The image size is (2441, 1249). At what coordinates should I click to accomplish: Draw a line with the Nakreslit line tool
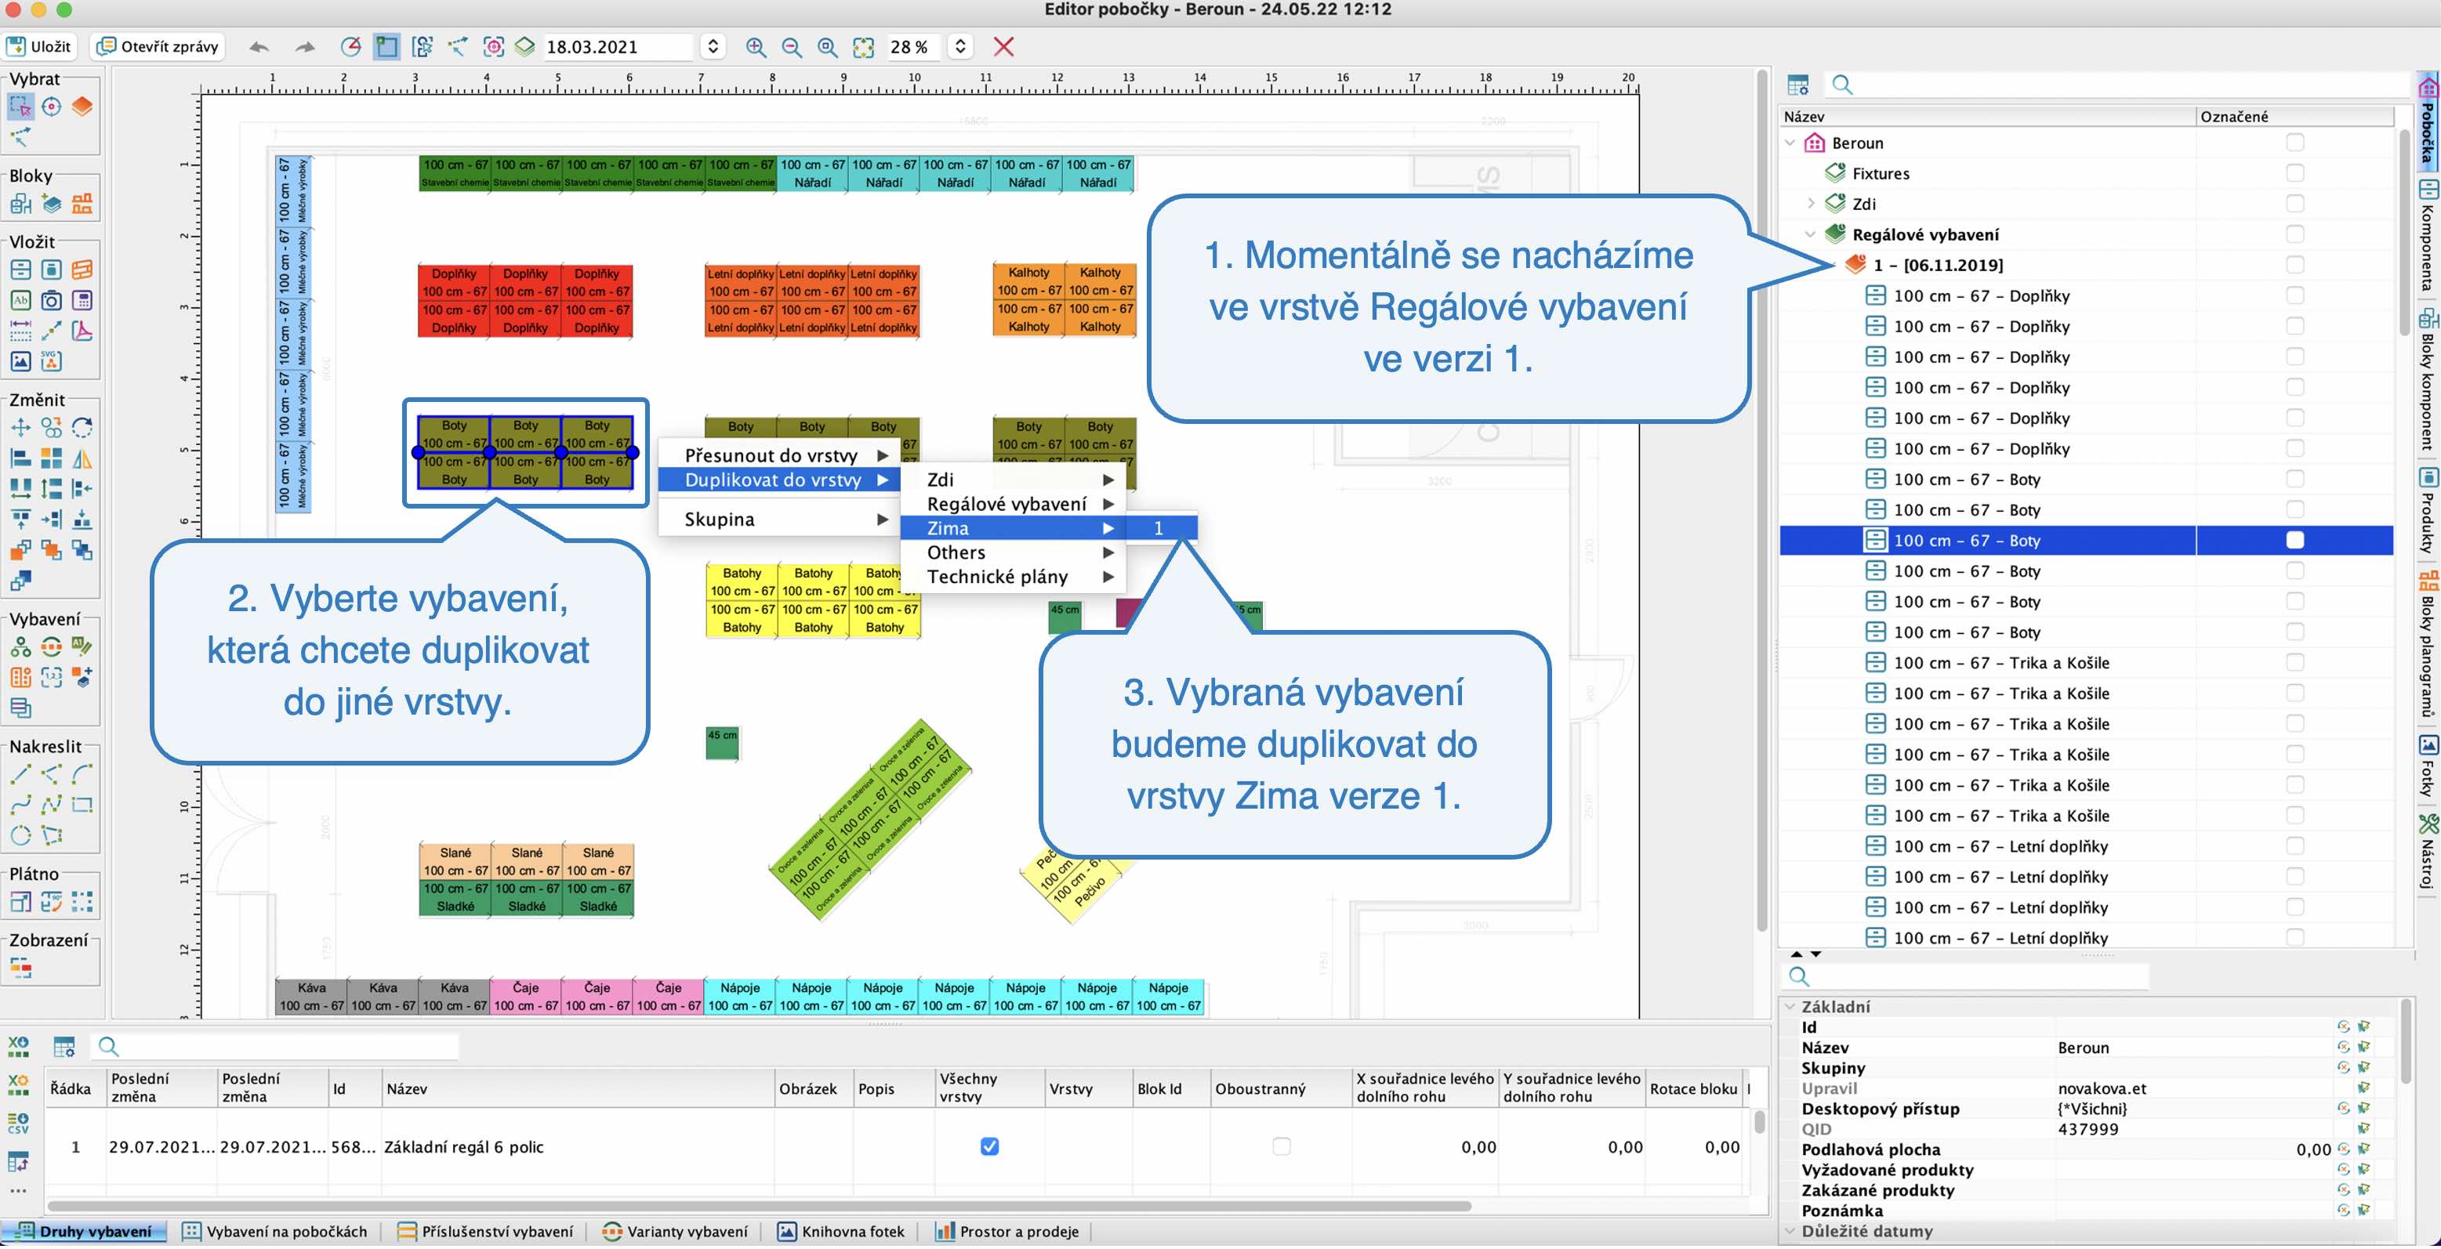20,775
